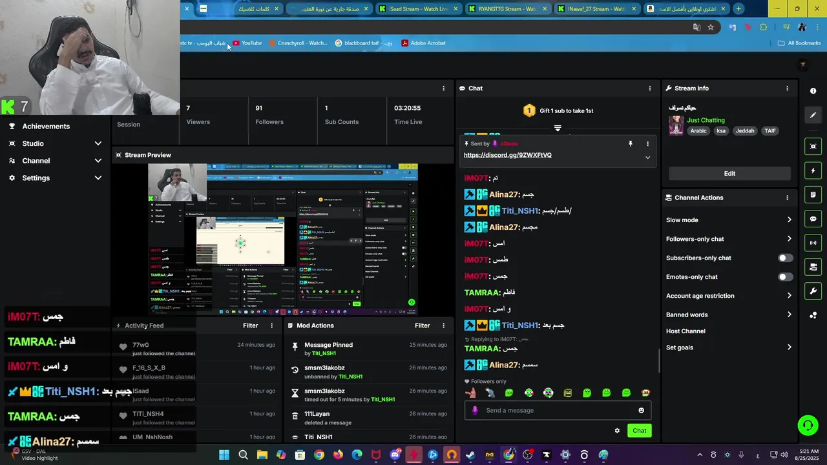
Task: Select the screen capture icon in right sidebar
Action: pyautogui.click(x=813, y=147)
